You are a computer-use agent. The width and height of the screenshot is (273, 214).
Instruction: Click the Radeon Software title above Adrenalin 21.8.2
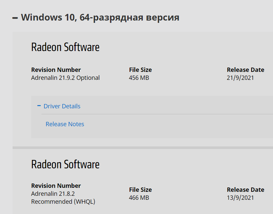tap(65, 164)
